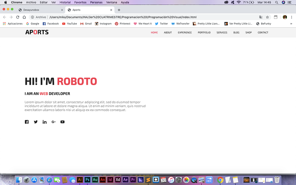This screenshot has width=296, height=185.
Task: Open the Historial menu in menu bar
Action: (x=65, y=3)
